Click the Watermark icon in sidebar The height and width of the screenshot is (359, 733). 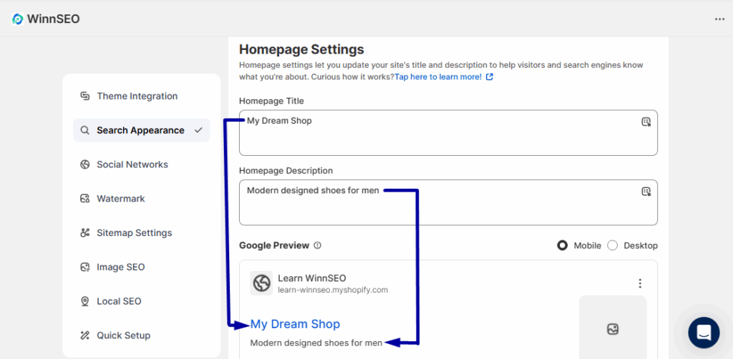[x=84, y=198]
